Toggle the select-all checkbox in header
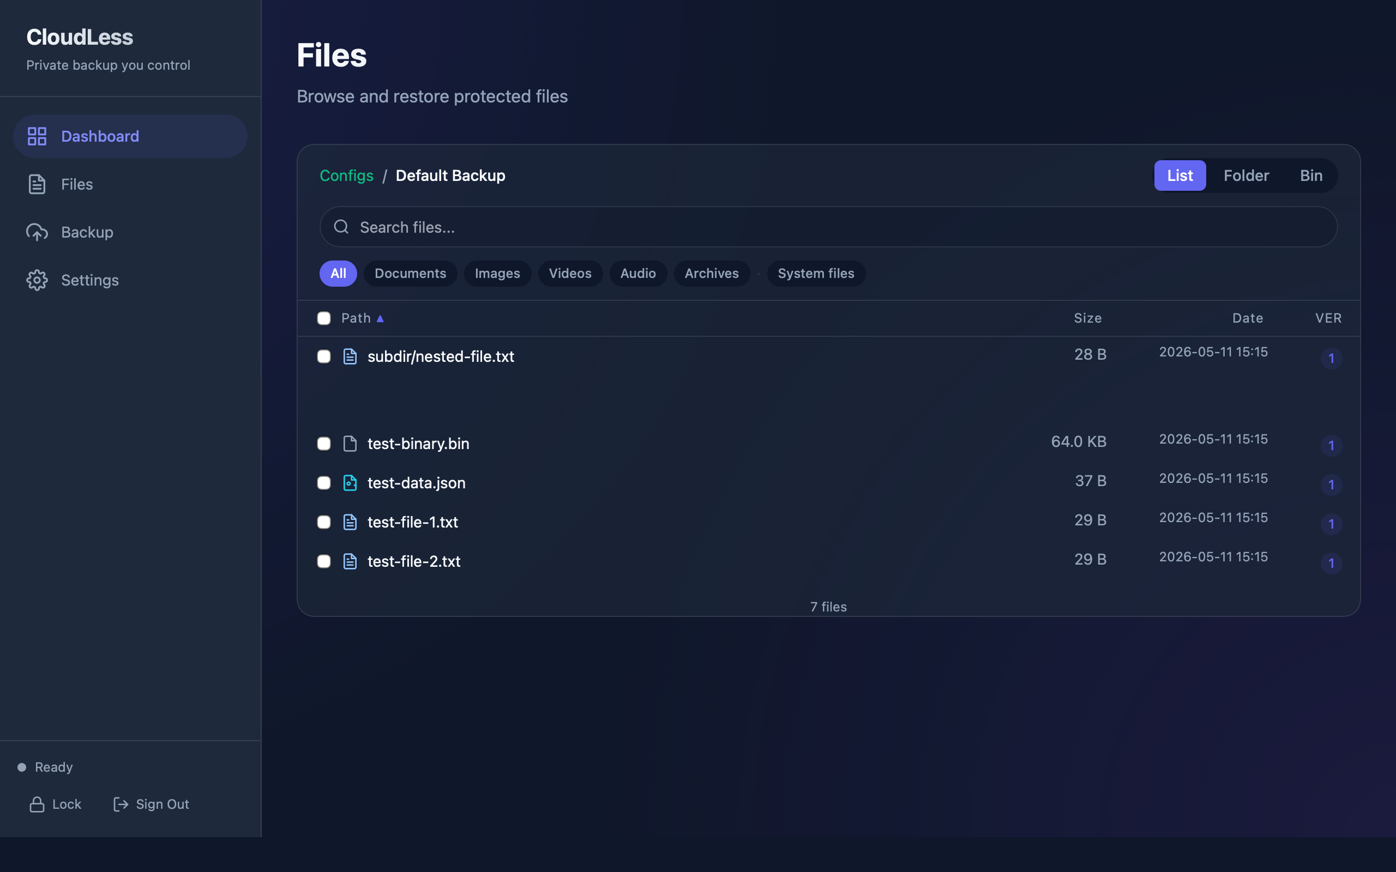This screenshot has height=872, width=1396. pyautogui.click(x=323, y=318)
